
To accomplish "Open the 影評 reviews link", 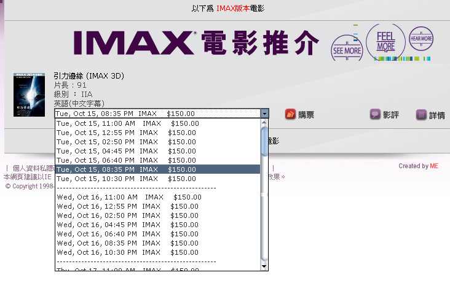I will (x=390, y=115).
